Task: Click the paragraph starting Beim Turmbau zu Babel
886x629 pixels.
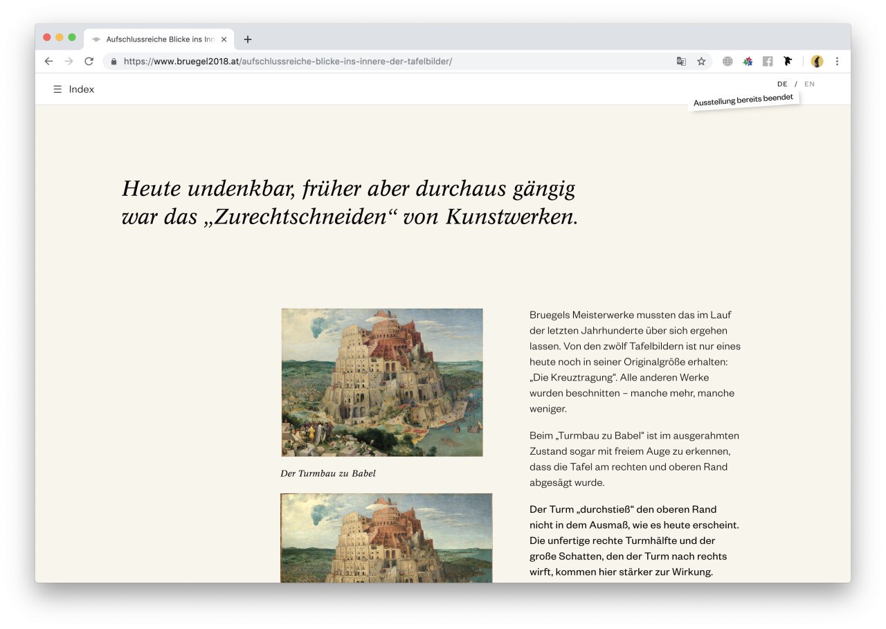Action: 634,459
